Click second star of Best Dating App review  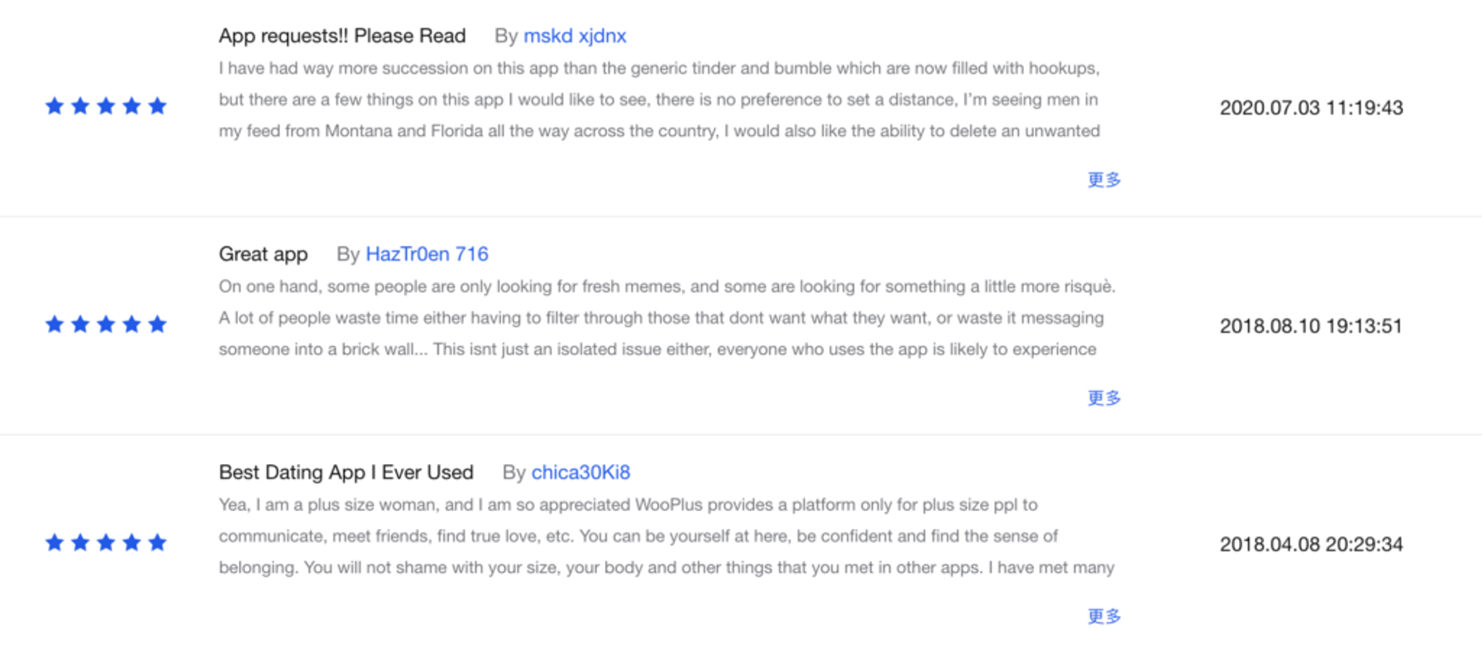click(x=80, y=543)
